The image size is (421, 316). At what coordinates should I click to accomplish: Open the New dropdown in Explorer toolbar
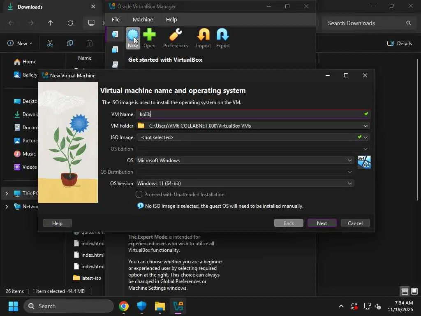[20, 43]
